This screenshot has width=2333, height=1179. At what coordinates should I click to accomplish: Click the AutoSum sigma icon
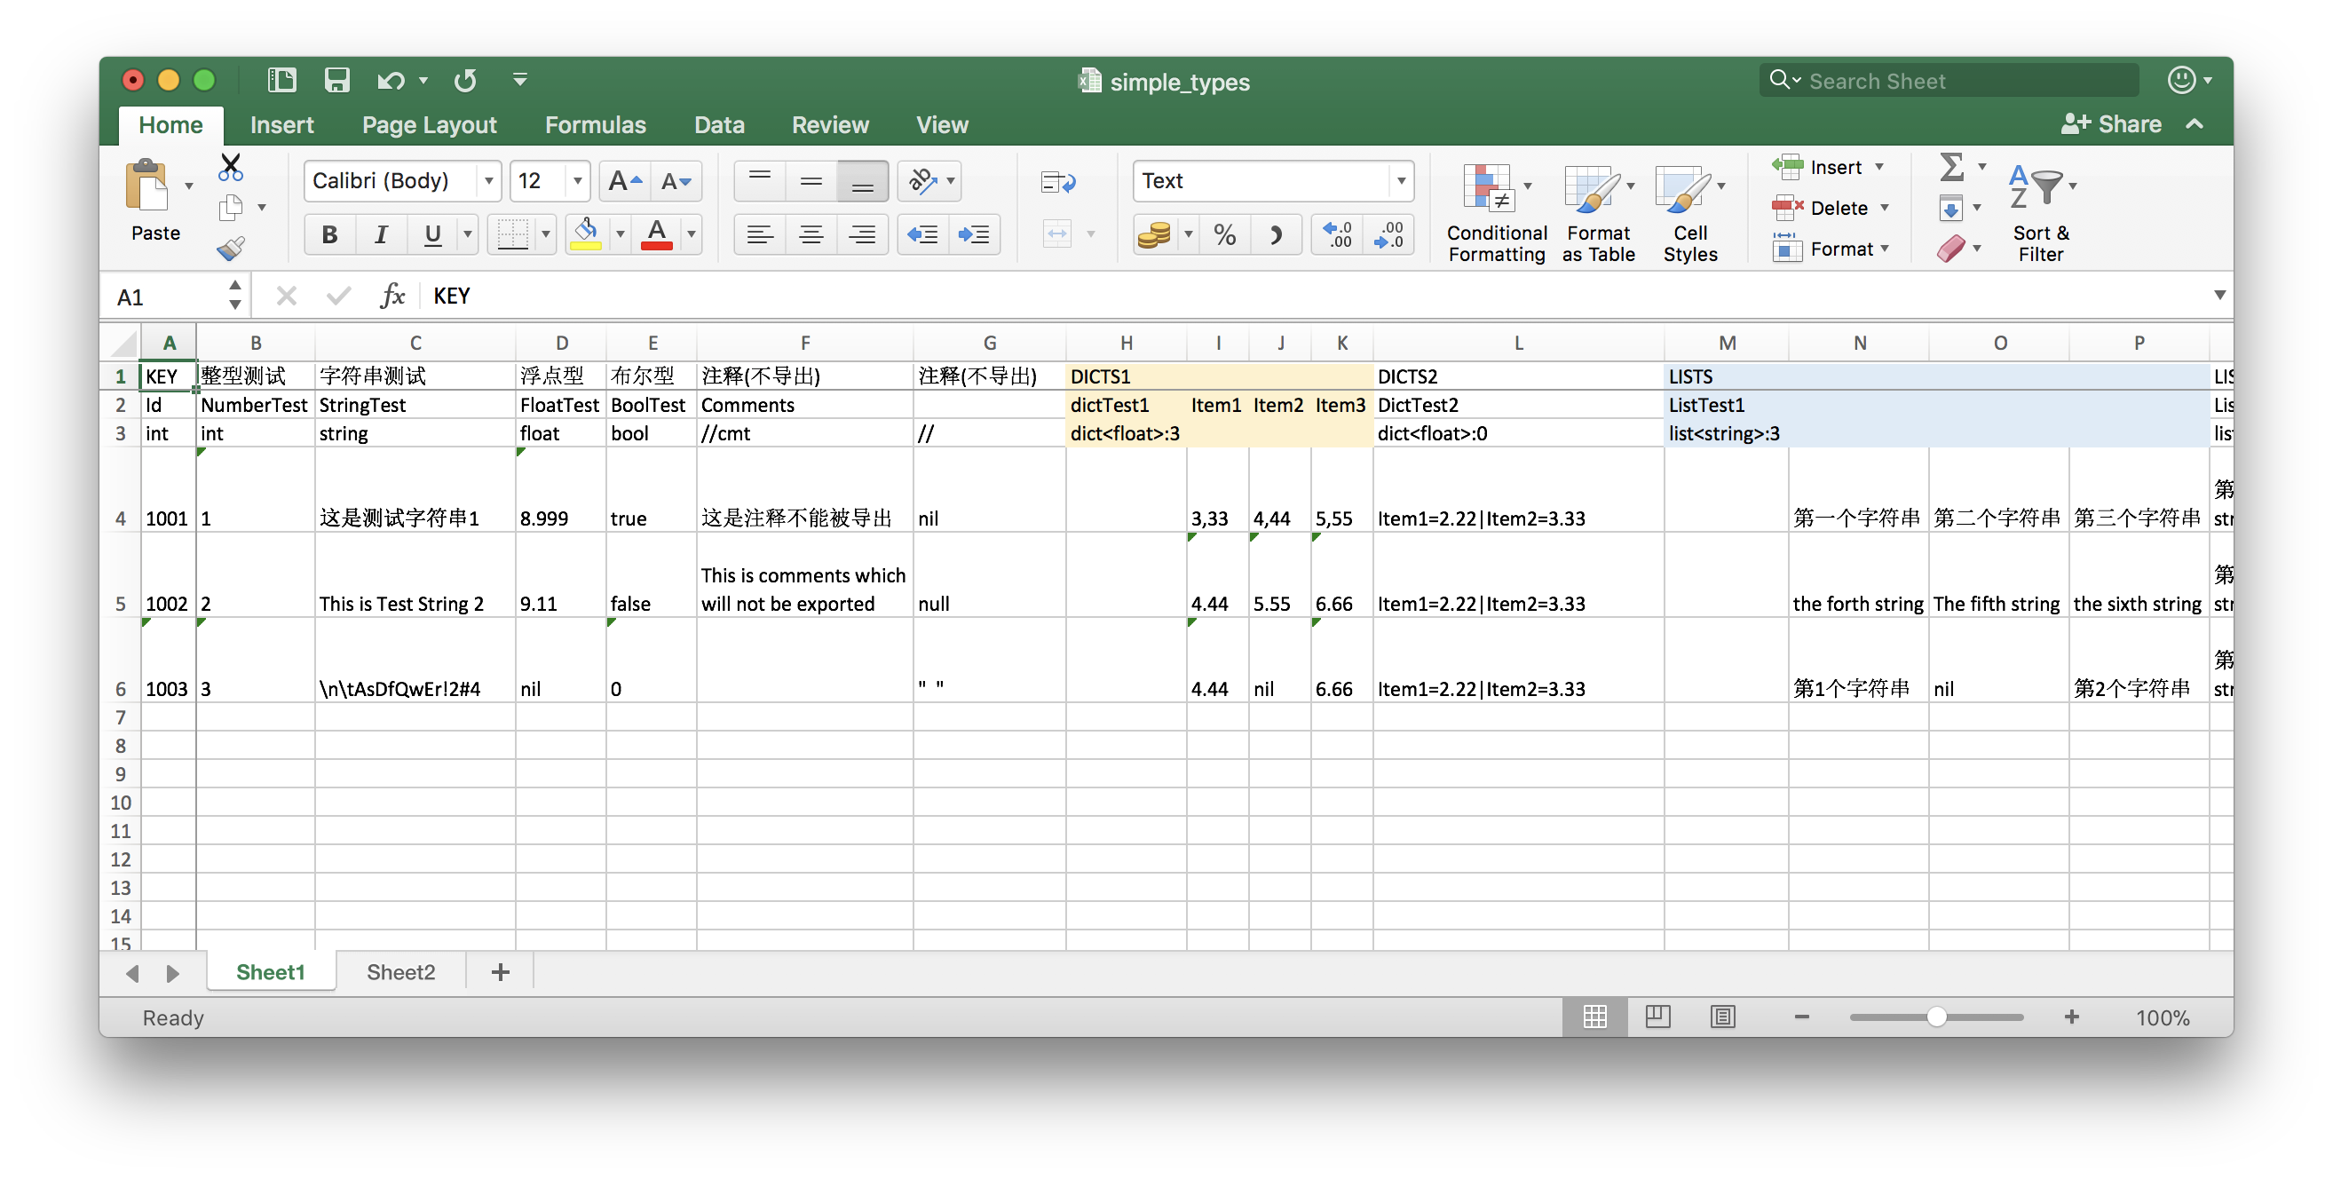click(1952, 167)
